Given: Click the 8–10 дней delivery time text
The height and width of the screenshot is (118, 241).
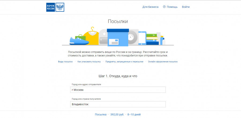Looking at the screenshot, I should coord(134,115).
